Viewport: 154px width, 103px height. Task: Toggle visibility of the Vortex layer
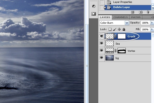coord(102,51)
